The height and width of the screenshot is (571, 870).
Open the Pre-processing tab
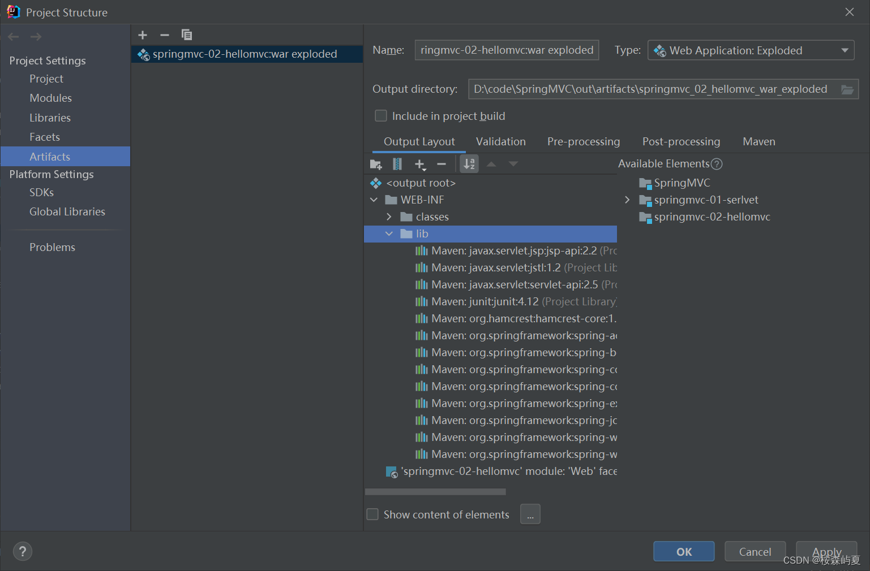pyautogui.click(x=584, y=141)
